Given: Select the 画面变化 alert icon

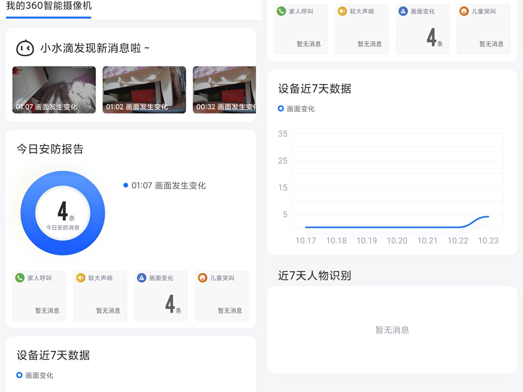Looking at the screenshot, I should 141,278.
